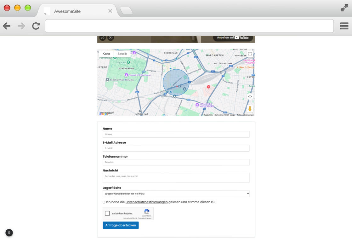Image resolution: width=352 pixels, height=242 pixels.
Task: Click the Google logo on the map
Action: (x=104, y=114)
